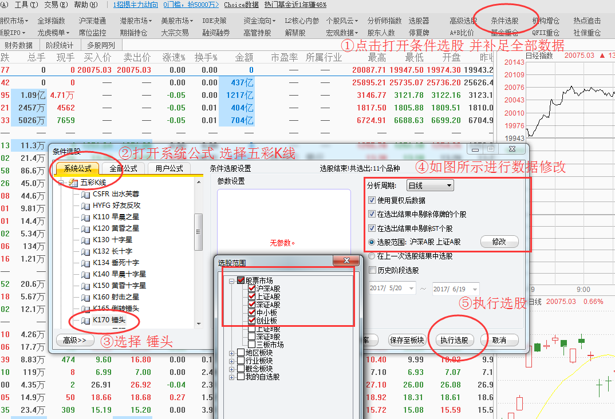Image resolution: width=615 pixels, height=419 pixels.
Task: Click the 25895.21 cell in 最高 column
Action: click(369, 82)
